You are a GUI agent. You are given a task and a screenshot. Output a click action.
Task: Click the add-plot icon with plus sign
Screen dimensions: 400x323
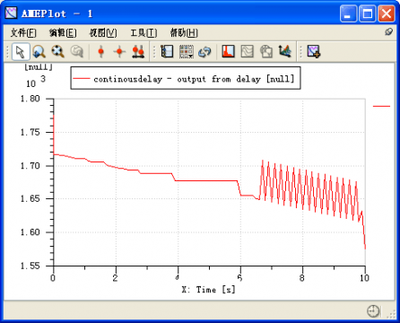click(x=314, y=51)
